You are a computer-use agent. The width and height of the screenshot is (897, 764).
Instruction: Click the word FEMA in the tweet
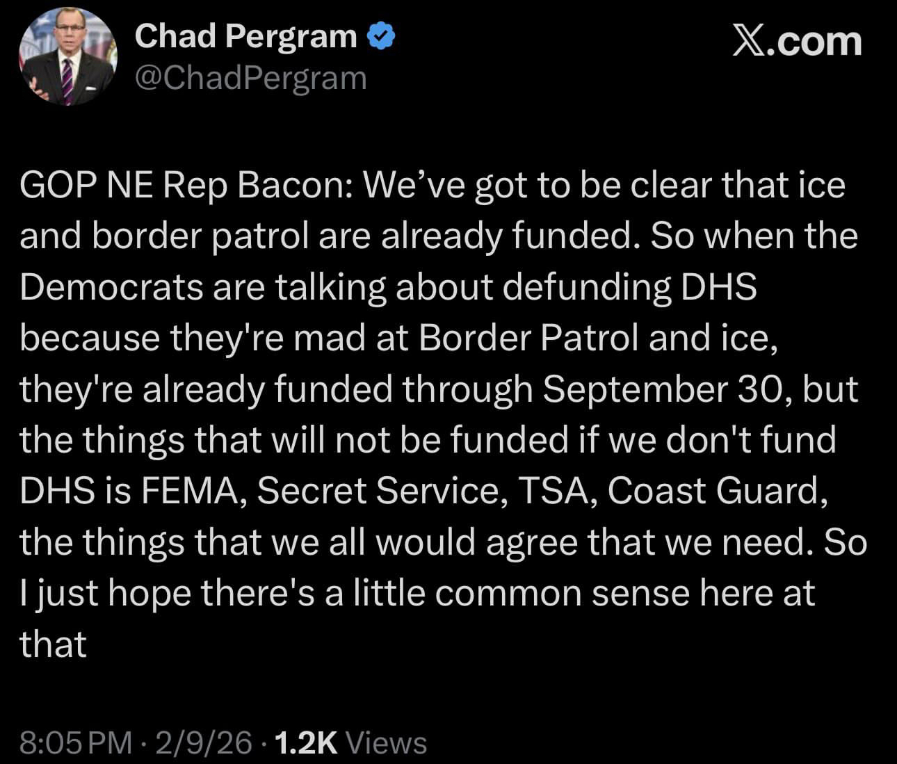coord(191,491)
